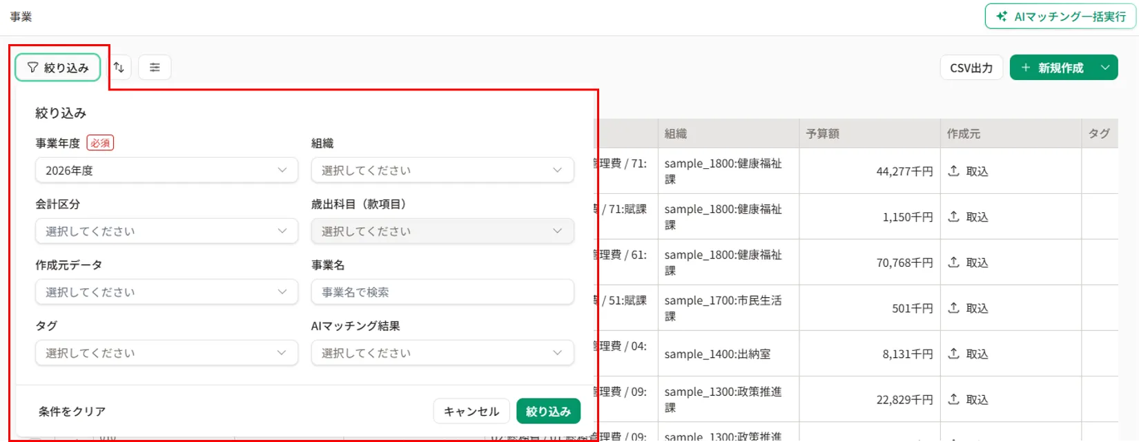Click the 8,131千円 budget cell
Image resolution: width=1139 pixels, height=442 pixels.
(x=870, y=354)
